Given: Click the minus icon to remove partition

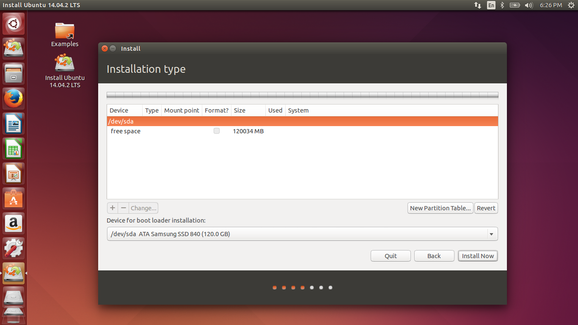Looking at the screenshot, I should coord(123,208).
